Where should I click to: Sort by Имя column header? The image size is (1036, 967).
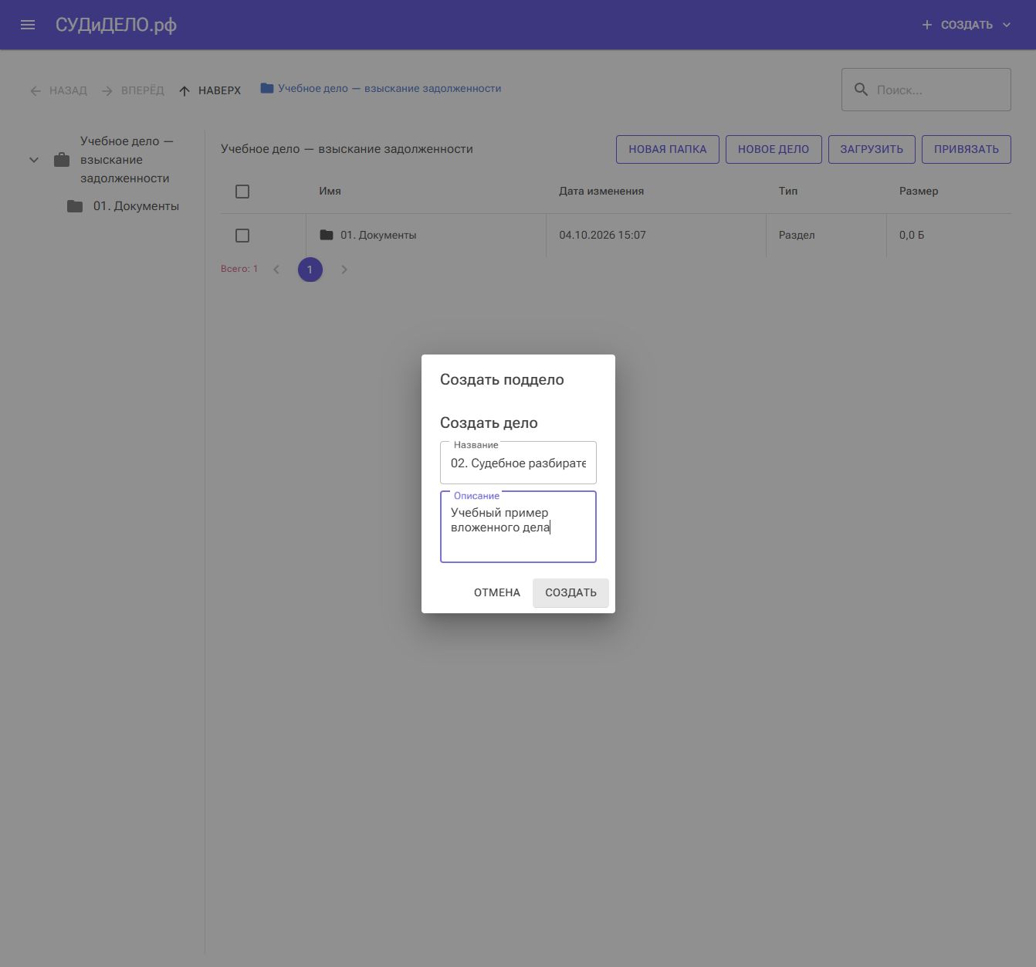330,191
